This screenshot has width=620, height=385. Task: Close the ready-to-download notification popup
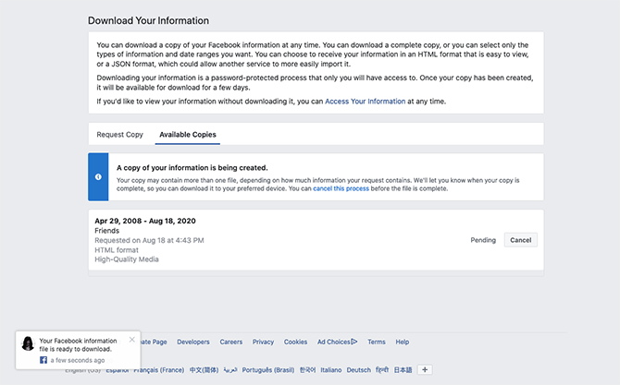131,340
